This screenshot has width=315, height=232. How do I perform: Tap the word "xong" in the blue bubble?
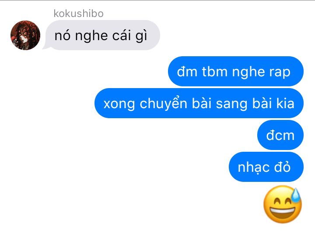[x=119, y=105]
